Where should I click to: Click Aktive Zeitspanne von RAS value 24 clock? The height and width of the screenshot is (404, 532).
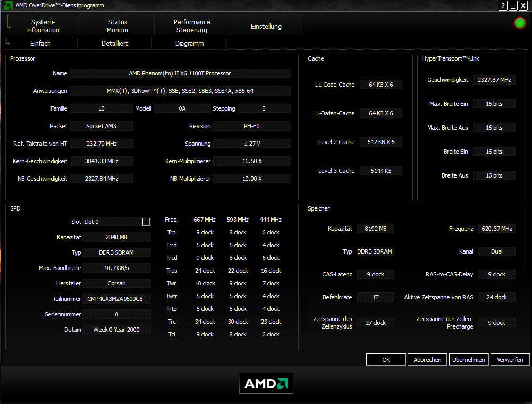(497, 297)
